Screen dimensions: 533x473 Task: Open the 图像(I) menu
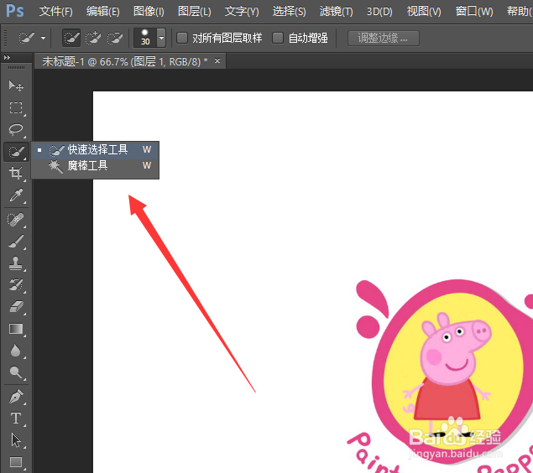149,12
